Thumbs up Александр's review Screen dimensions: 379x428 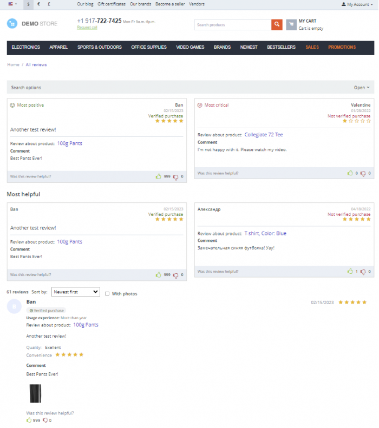[x=350, y=271]
